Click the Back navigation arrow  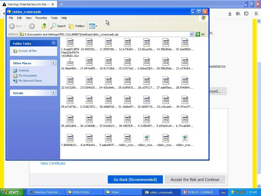coord(12,26)
